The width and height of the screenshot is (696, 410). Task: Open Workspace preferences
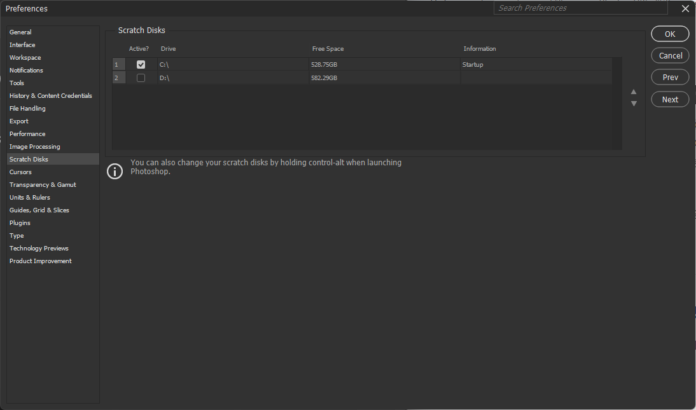[25, 58]
